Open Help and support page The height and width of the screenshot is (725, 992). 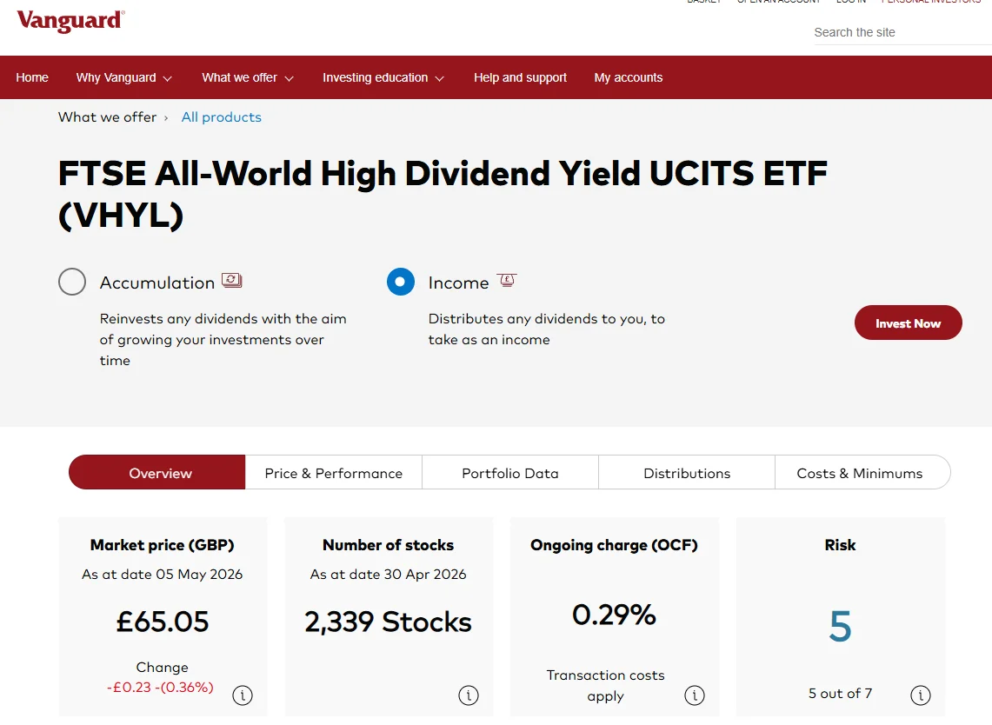click(x=520, y=78)
